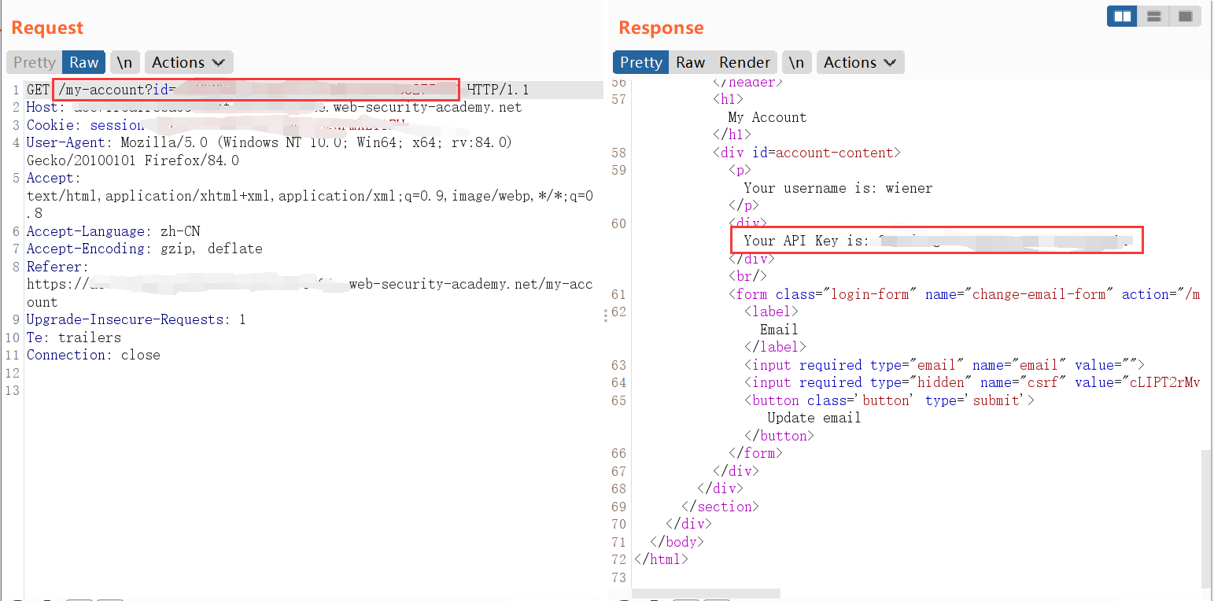The height and width of the screenshot is (601, 1214).
Task: Click 'Your username is: wiener' text
Action: pos(837,188)
